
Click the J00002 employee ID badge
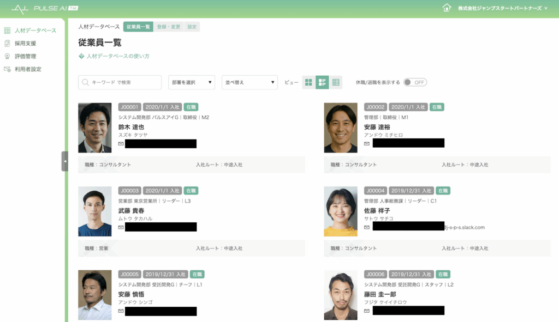click(x=376, y=107)
